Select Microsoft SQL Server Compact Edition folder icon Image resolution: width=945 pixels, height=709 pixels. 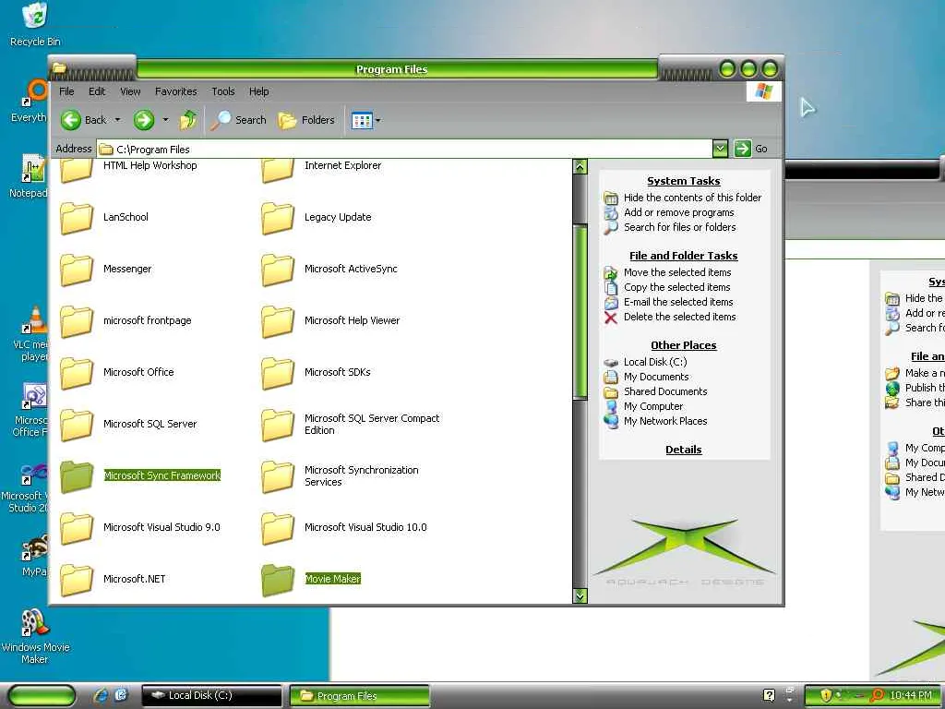tap(278, 425)
